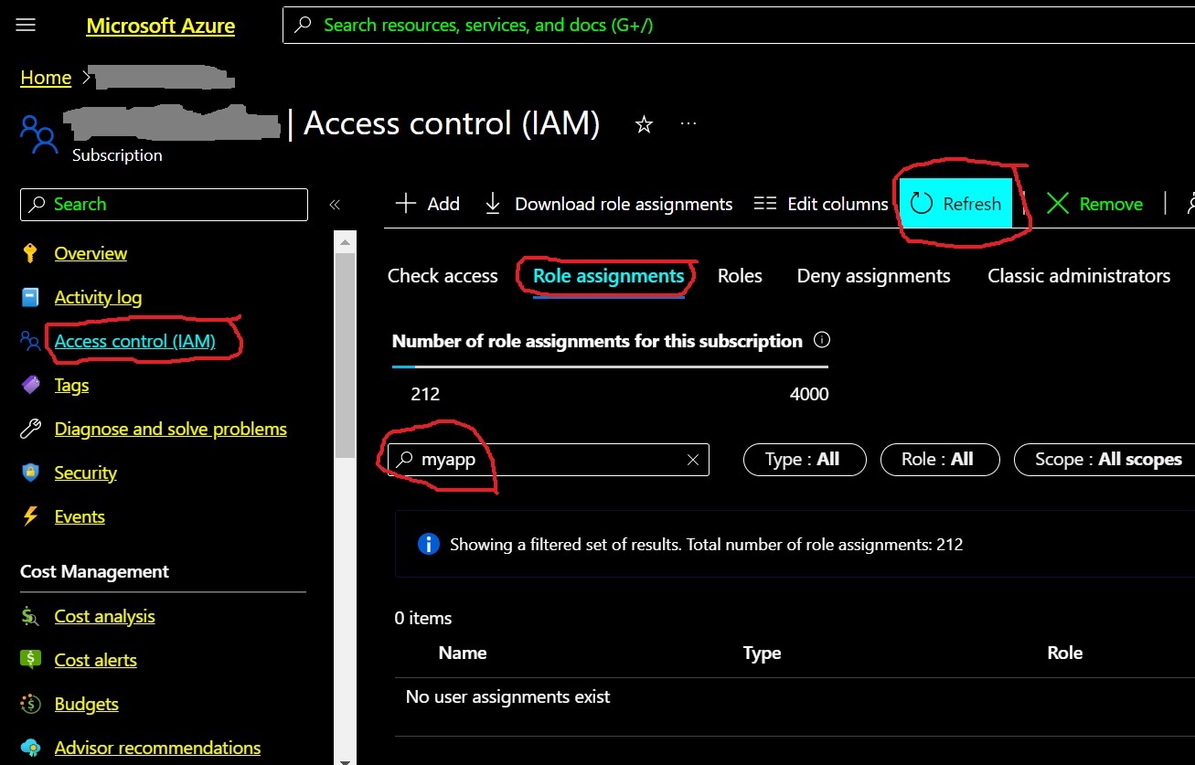
Task: Click the sidebar scroll up arrow
Action: point(345,242)
